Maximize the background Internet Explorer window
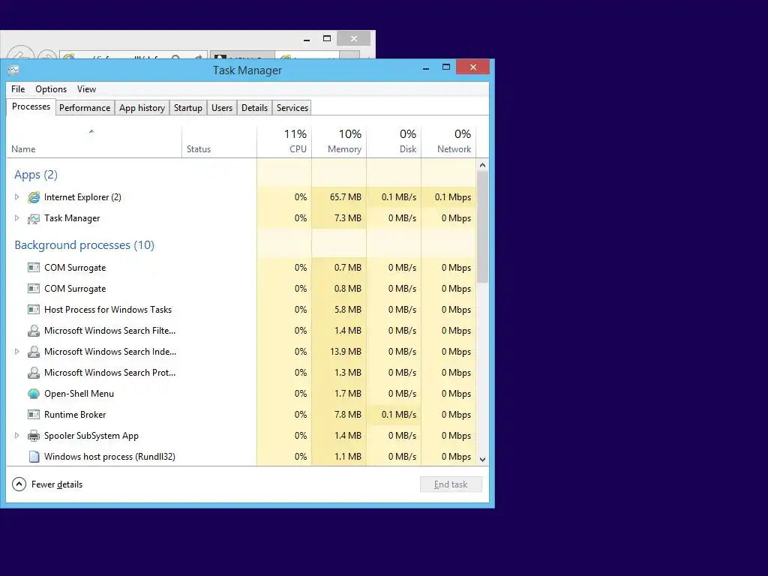 (327, 39)
